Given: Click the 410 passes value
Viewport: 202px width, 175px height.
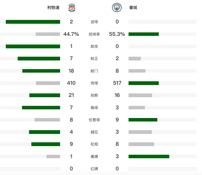Looking at the screenshot, I should tap(71, 83).
